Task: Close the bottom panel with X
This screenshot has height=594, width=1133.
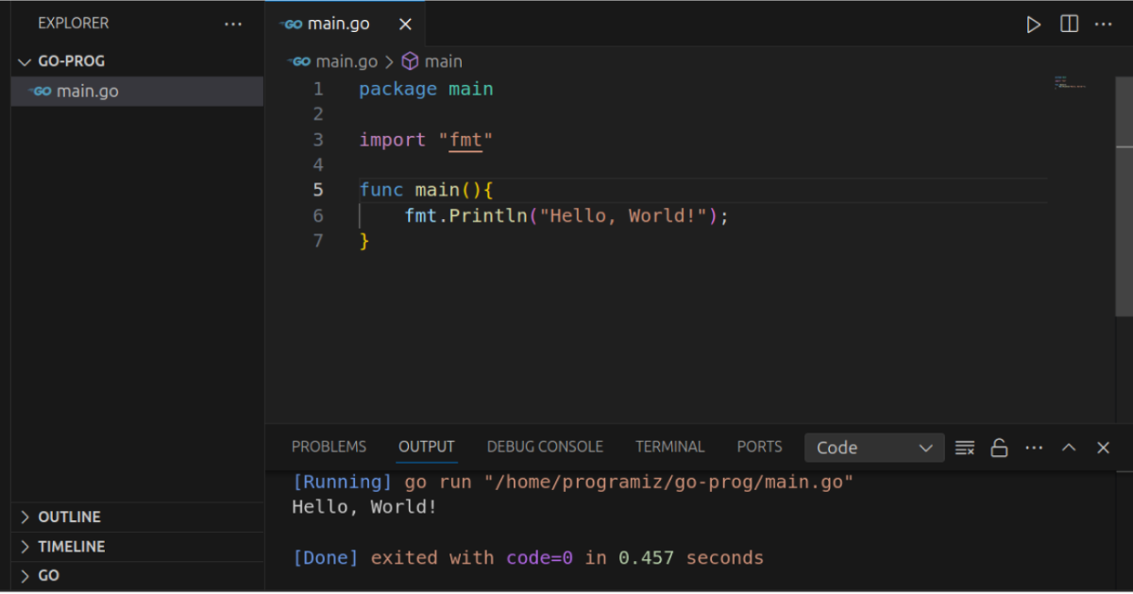Action: (x=1103, y=448)
